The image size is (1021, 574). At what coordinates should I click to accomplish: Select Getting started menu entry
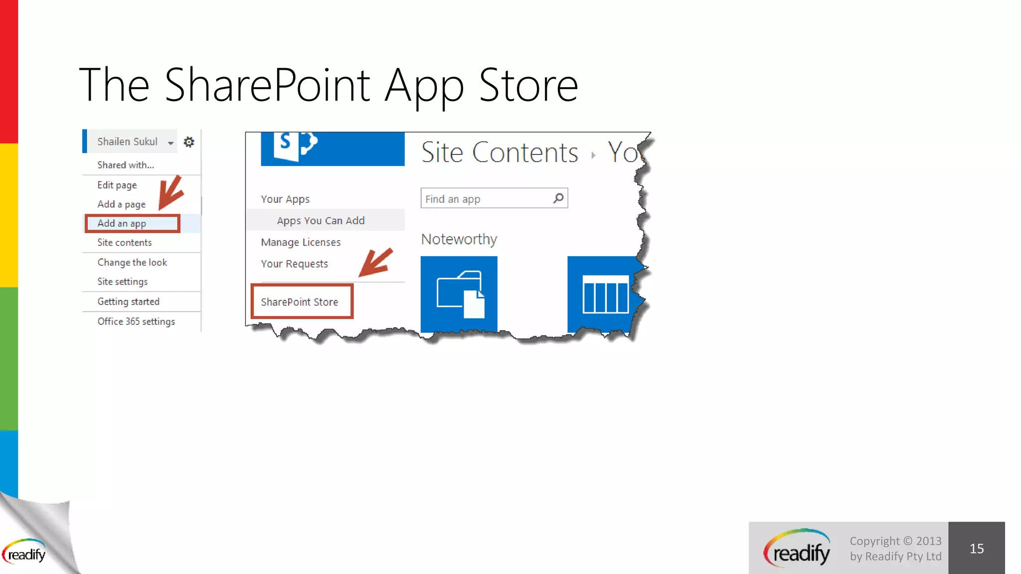point(129,301)
